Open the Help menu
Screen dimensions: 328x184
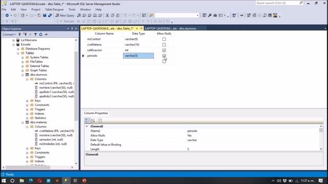coord(98,9)
